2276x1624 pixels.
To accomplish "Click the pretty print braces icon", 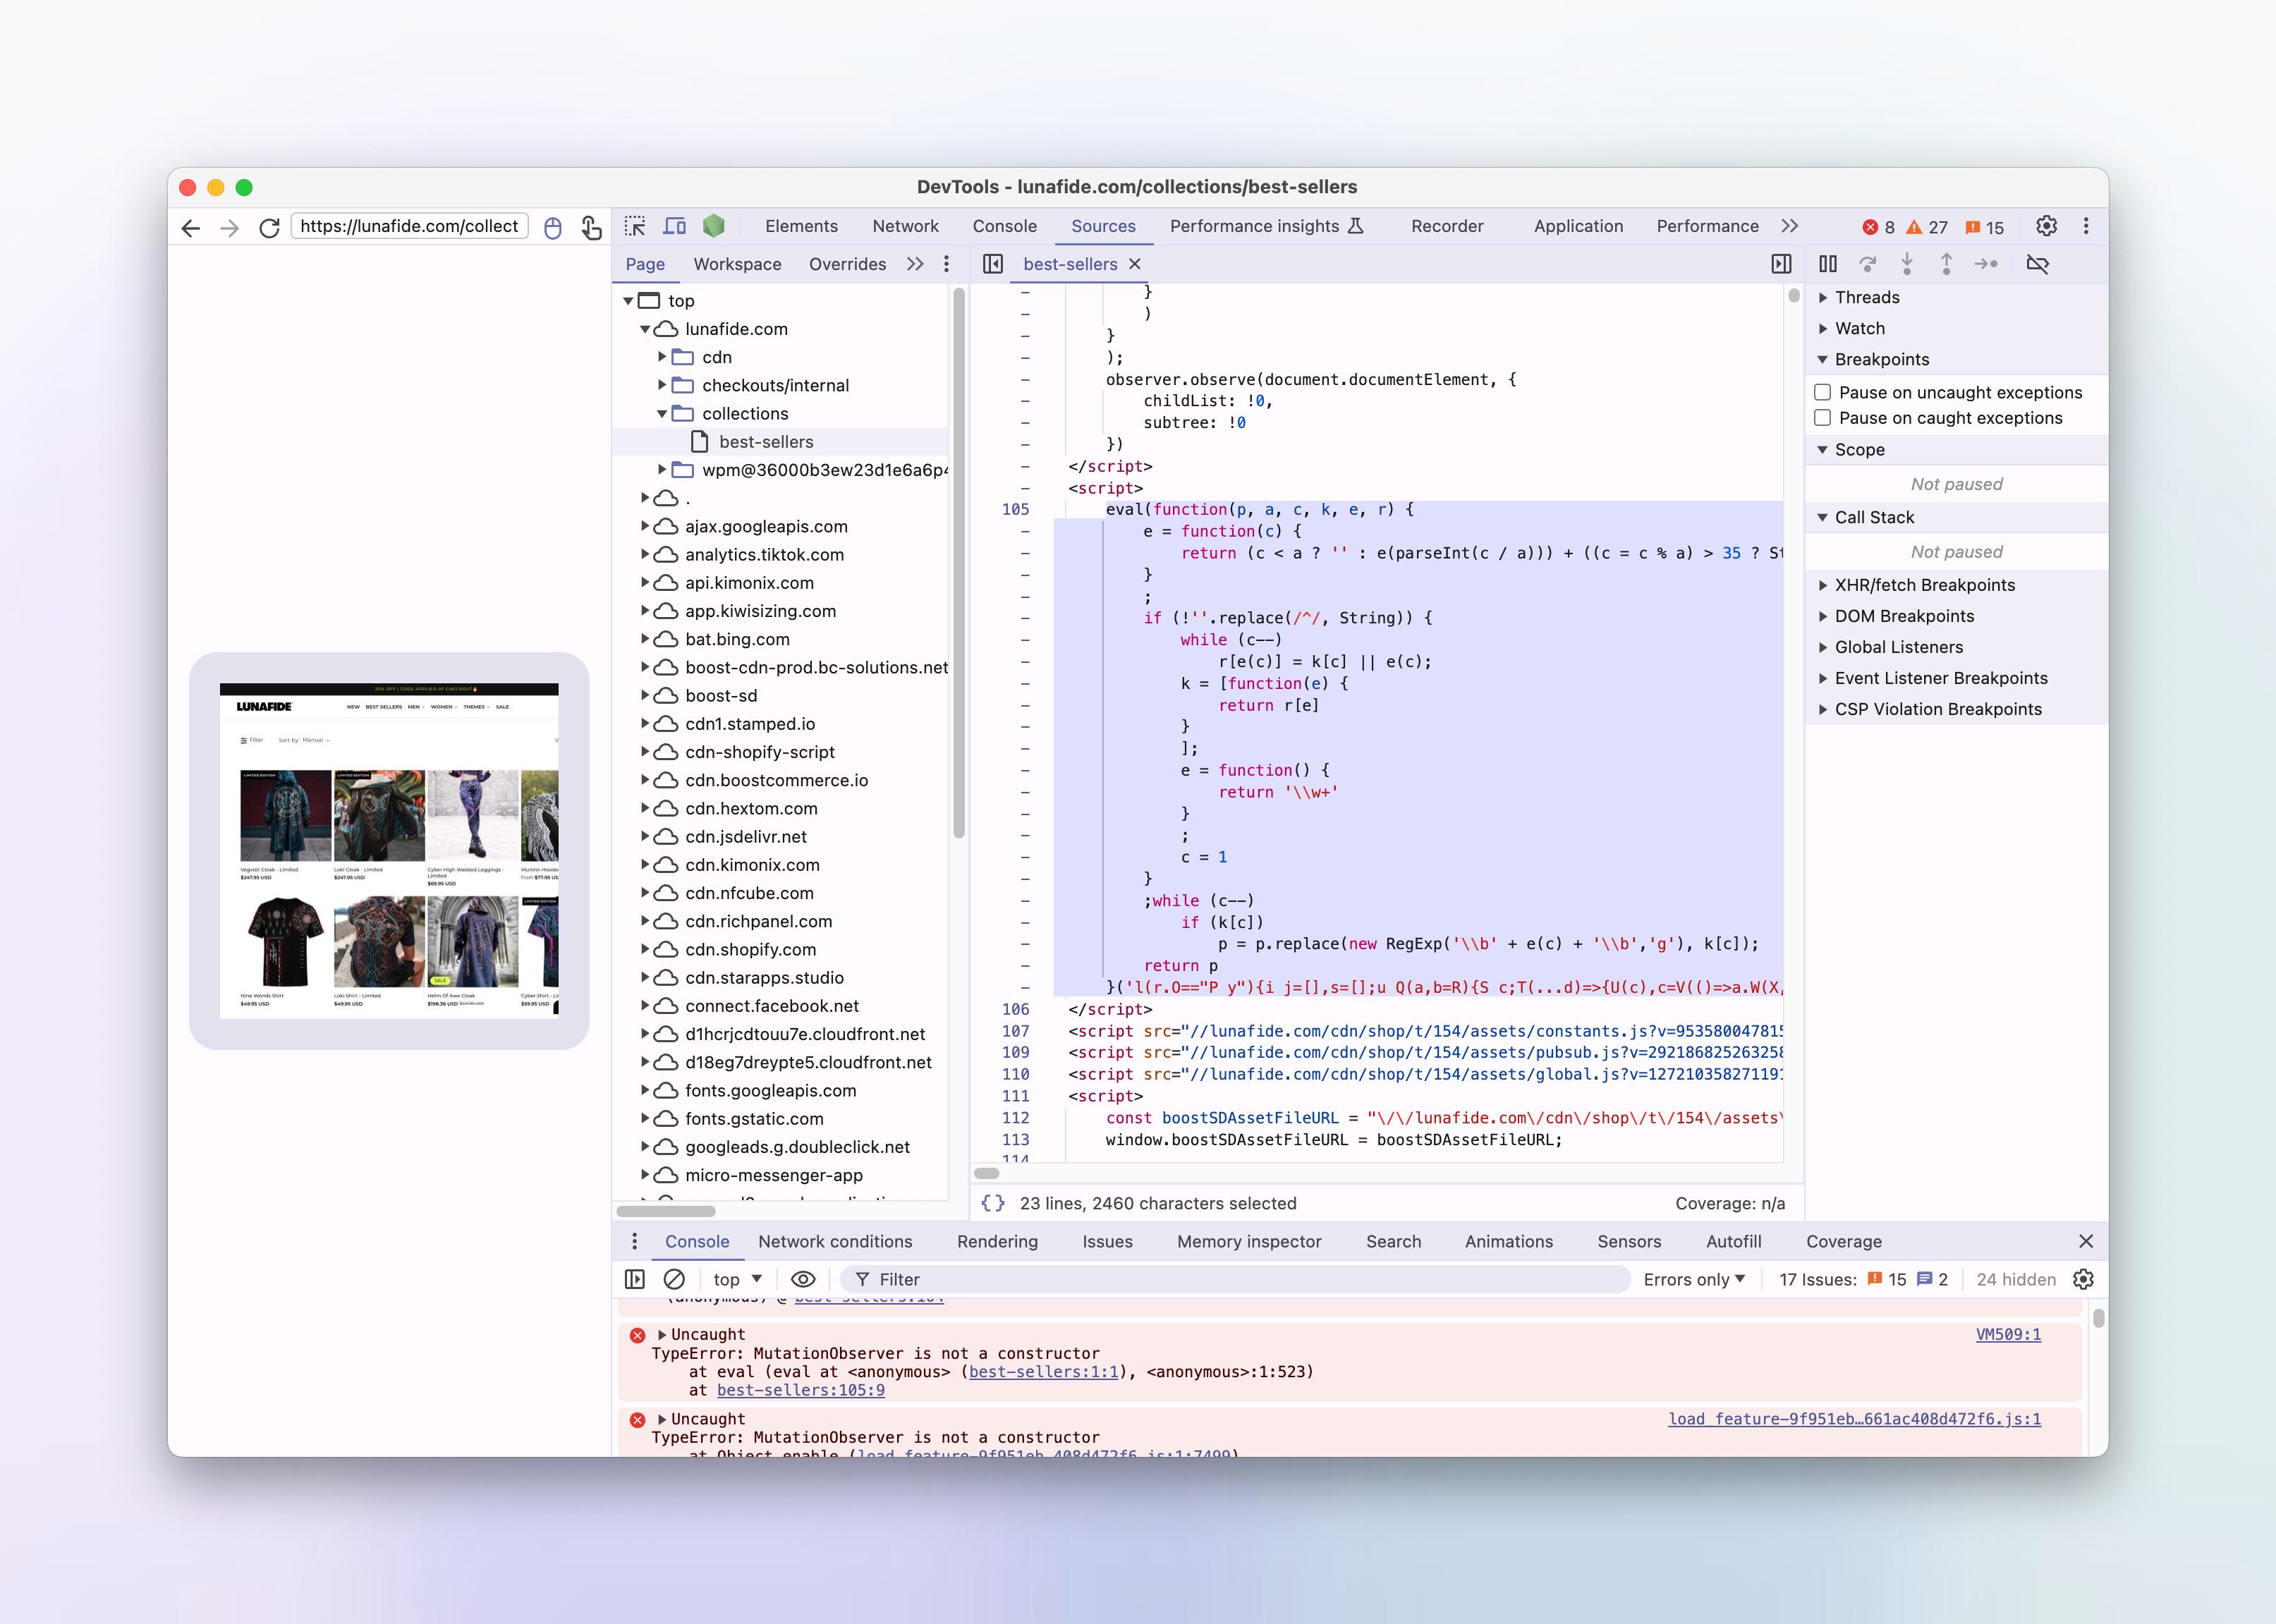I will [992, 1203].
